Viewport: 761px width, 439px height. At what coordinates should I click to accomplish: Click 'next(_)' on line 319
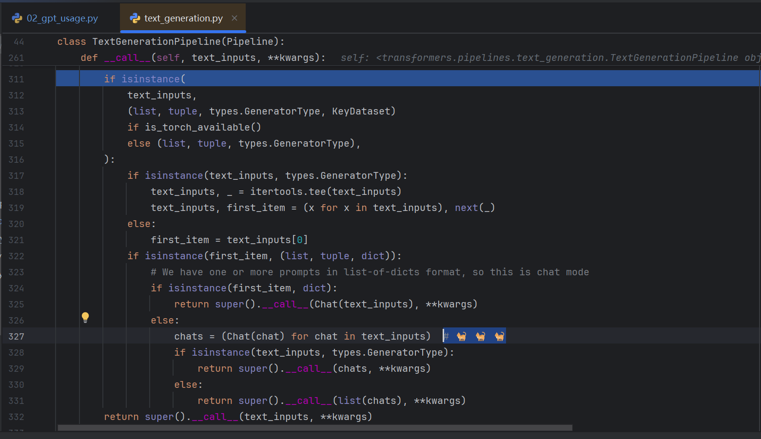pyautogui.click(x=475, y=208)
